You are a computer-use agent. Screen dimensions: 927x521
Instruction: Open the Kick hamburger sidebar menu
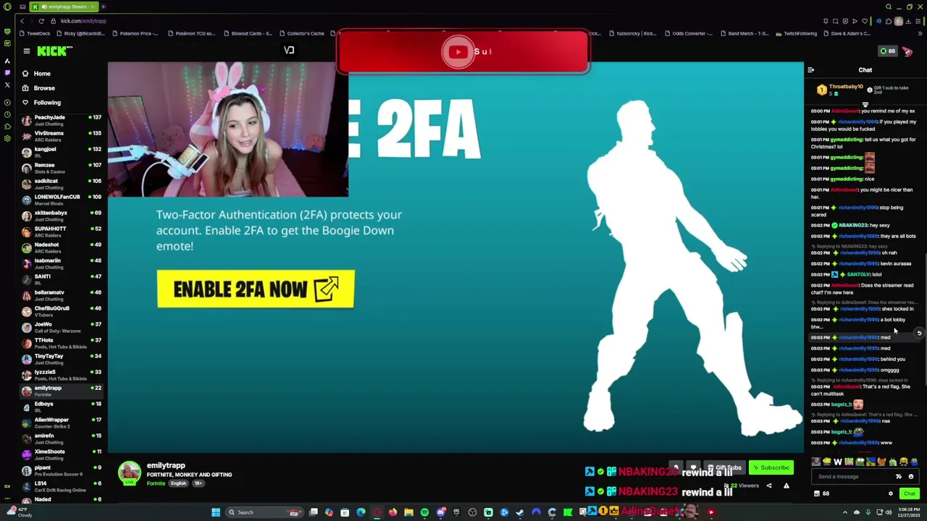pyautogui.click(x=27, y=51)
